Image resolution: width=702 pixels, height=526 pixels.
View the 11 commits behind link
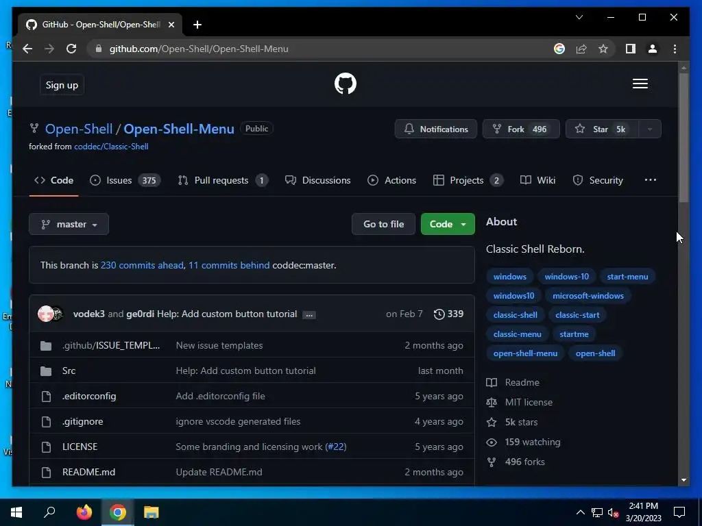229,265
